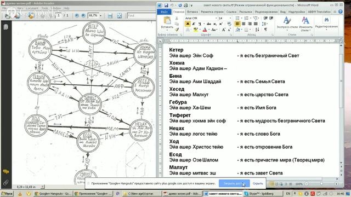
Task: Toggle subscript (x₂) formatting
Action: (x=215, y=24)
